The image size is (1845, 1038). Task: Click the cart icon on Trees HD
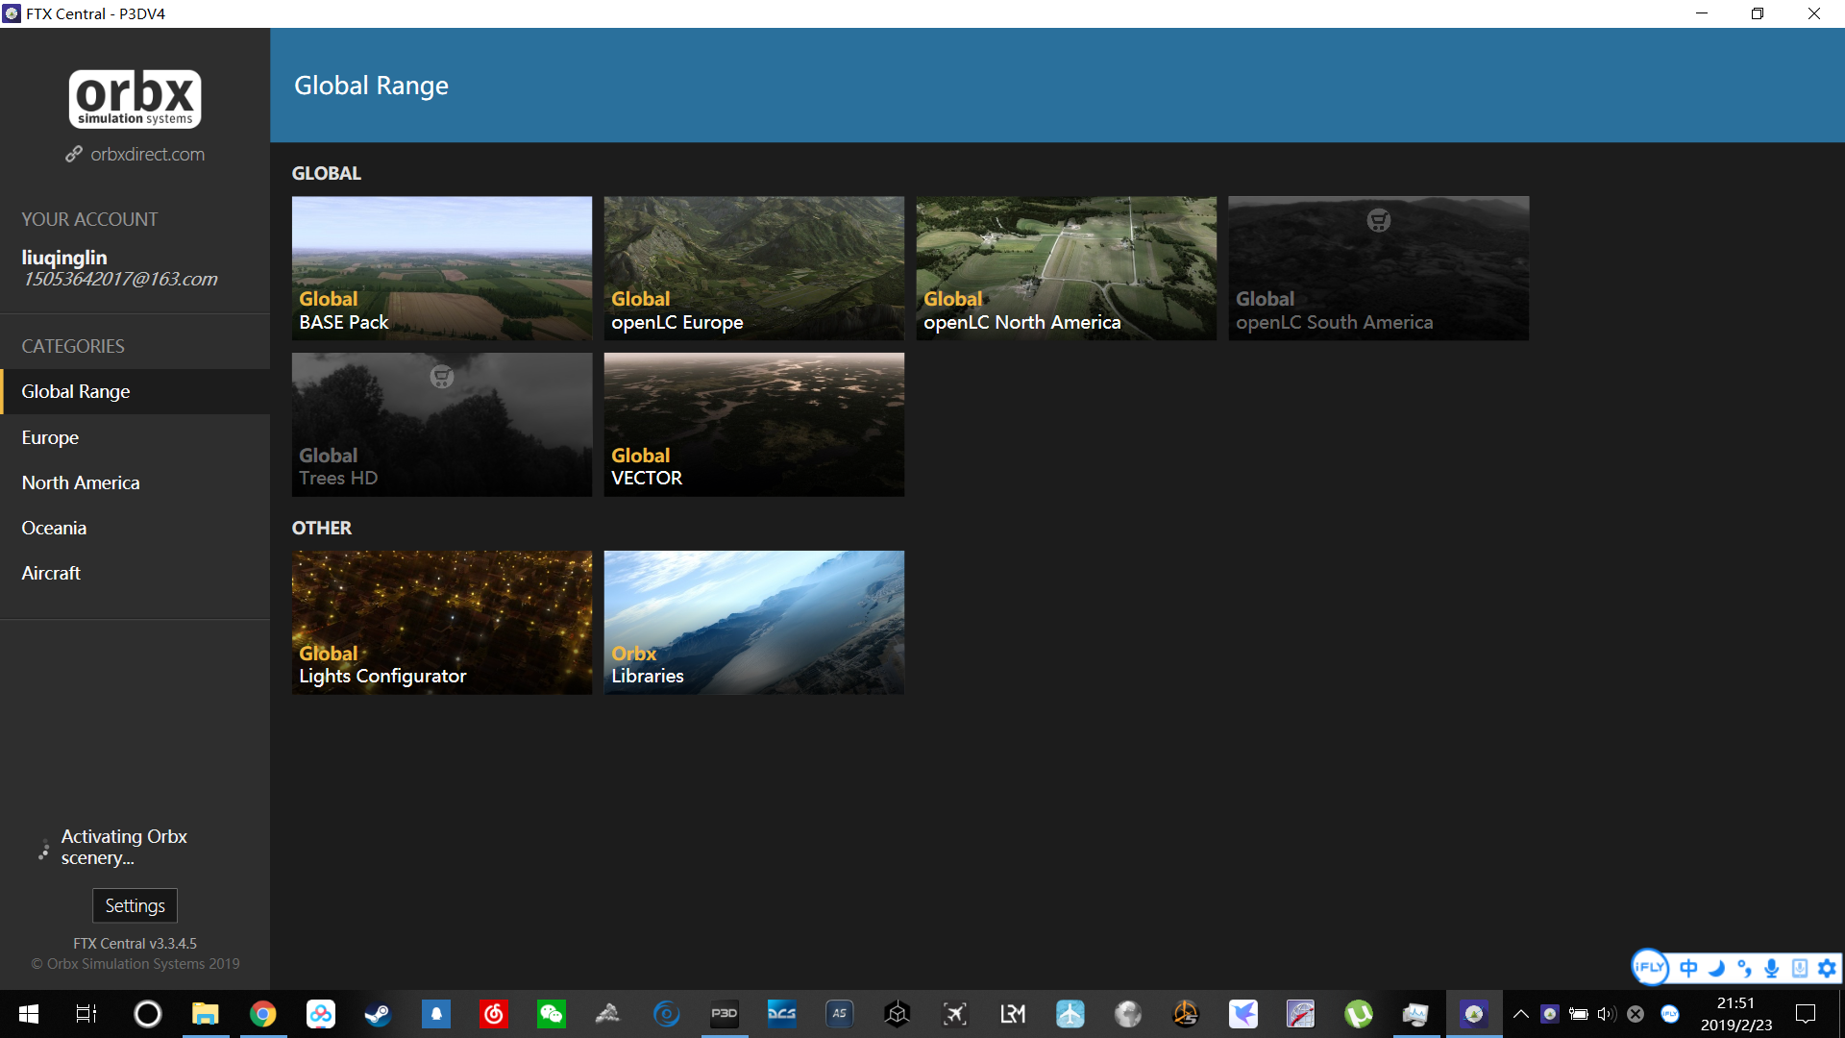coord(442,377)
